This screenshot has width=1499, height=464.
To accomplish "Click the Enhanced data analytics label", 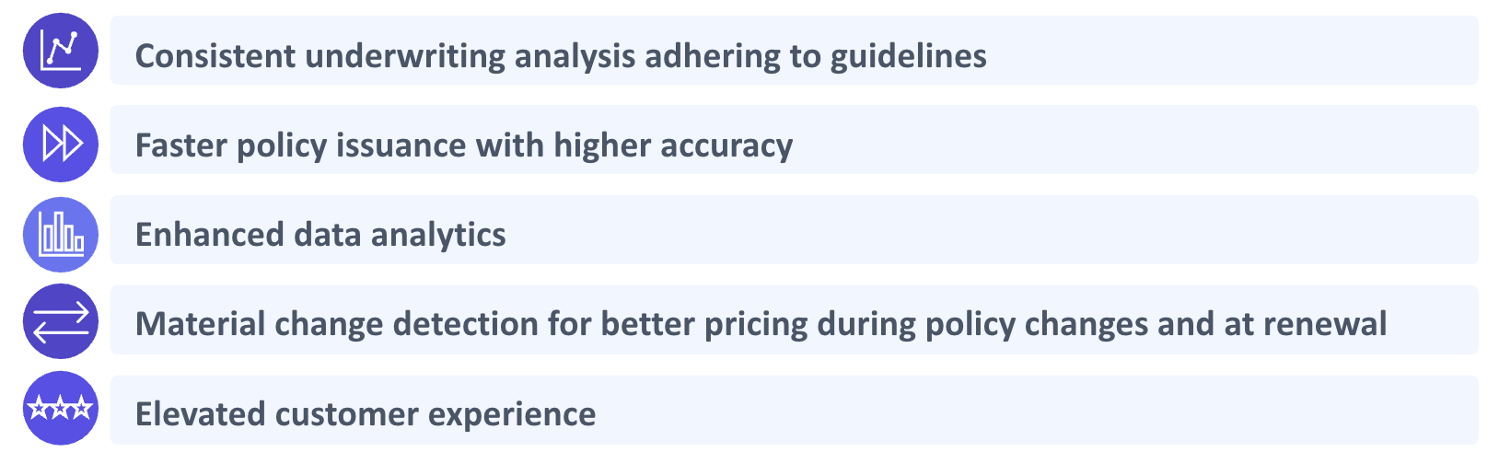I will [320, 235].
